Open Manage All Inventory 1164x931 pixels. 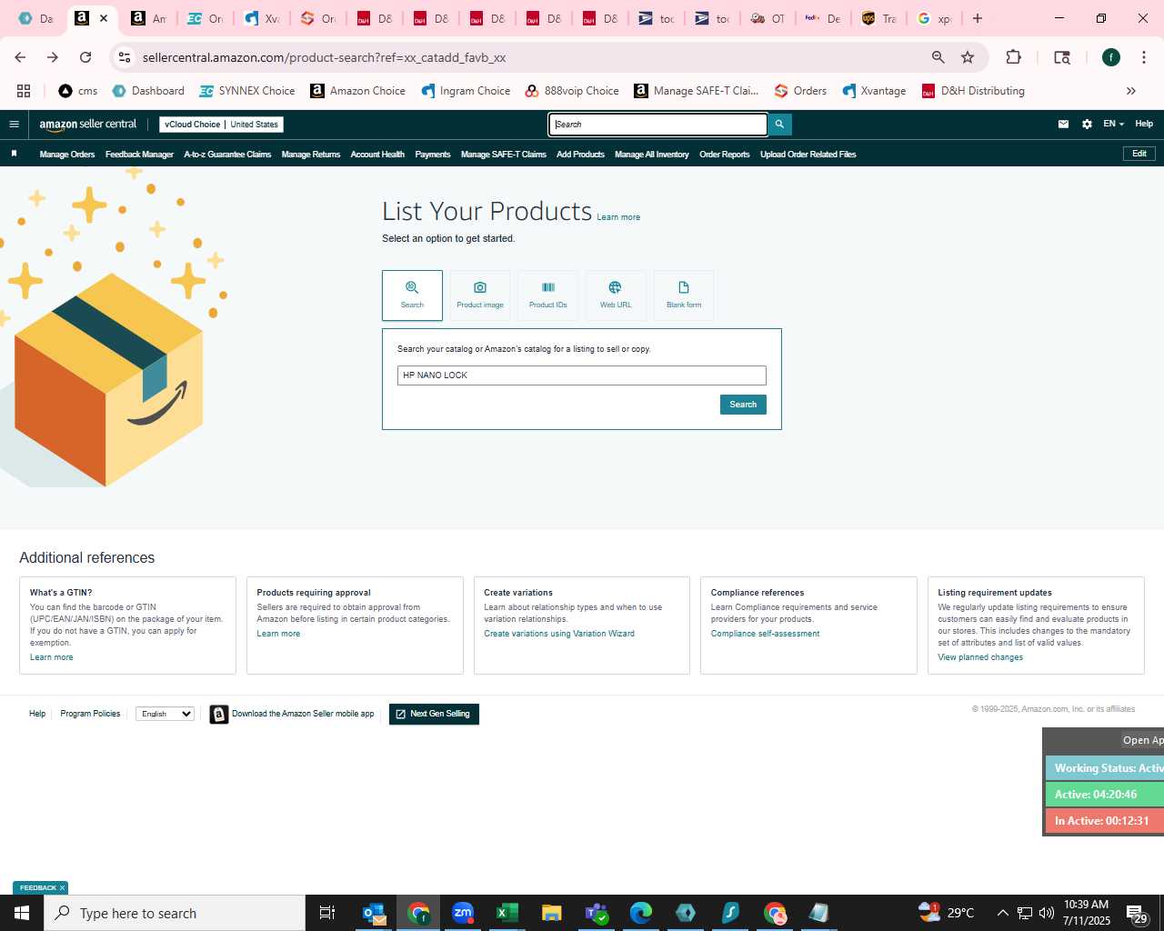(x=652, y=155)
